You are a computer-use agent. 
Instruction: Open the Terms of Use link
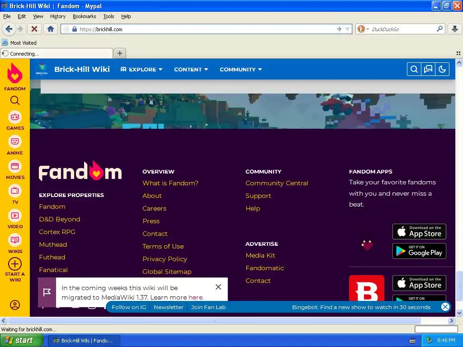pyautogui.click(x=163, y=246)
